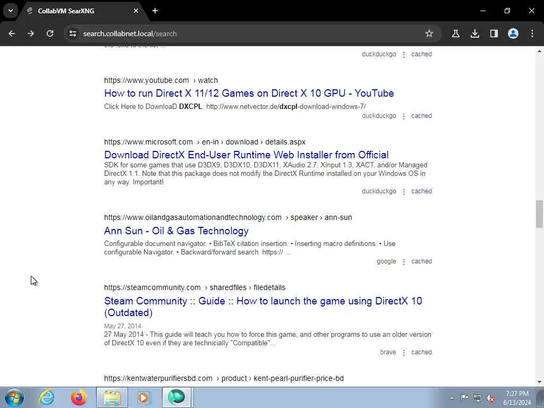
Task: Open the tab search dropdown arrow
Action: click(x=11, y=11)
